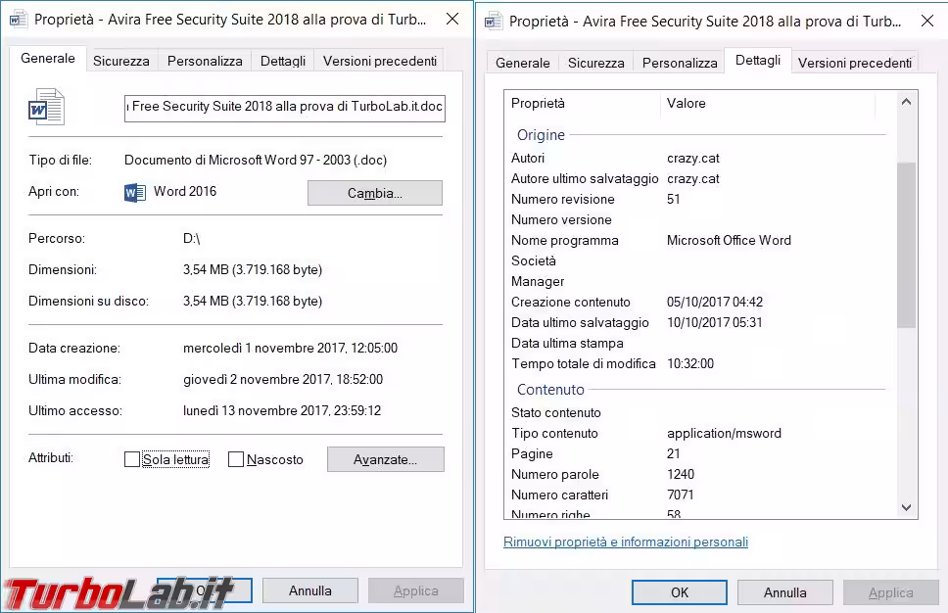Image resolution: width=948 pixels, height=613 pixels.
Task: Click Ultima modifica value giovedì 2 novembre
Action: click(283, 380)
